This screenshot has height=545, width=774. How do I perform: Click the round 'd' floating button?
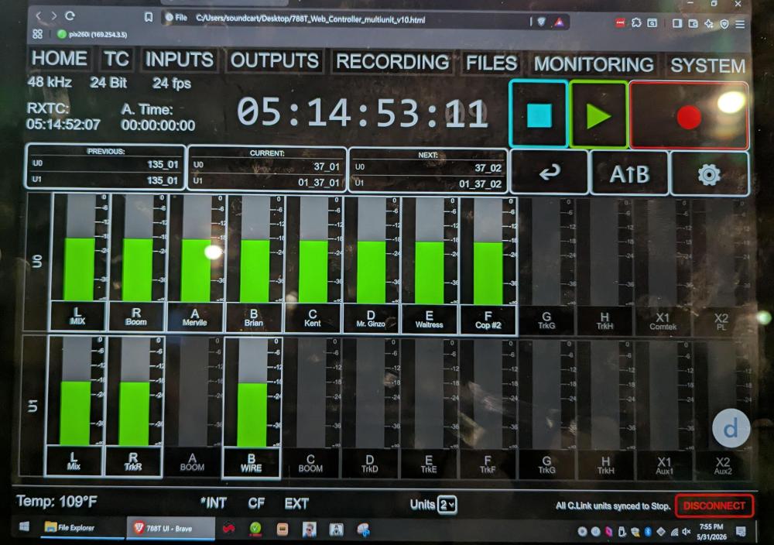[731, 429]
